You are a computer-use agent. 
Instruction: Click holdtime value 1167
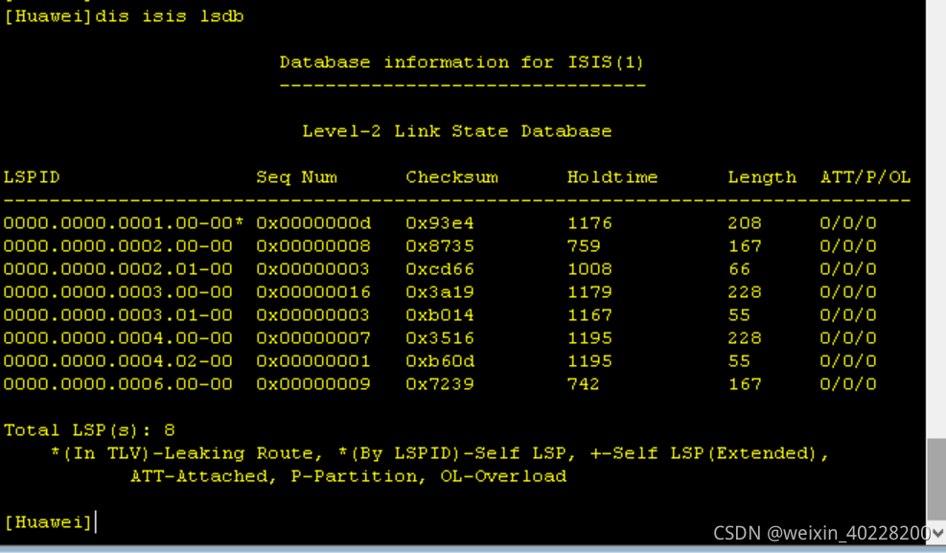(x=589, y=314)
